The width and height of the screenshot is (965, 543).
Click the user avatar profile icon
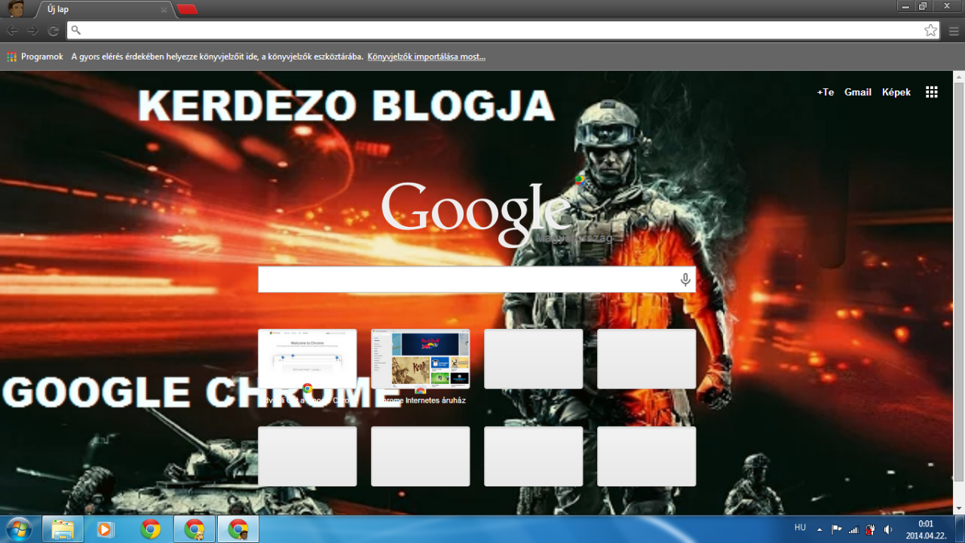[x=15, y=9]
